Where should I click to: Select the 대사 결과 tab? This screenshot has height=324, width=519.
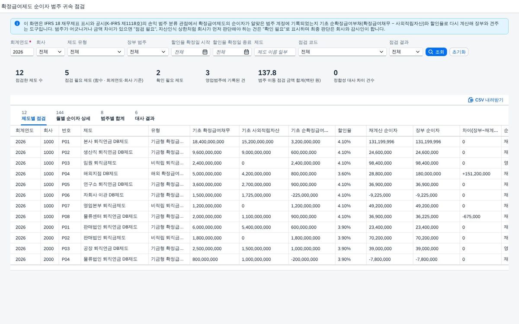144,115
